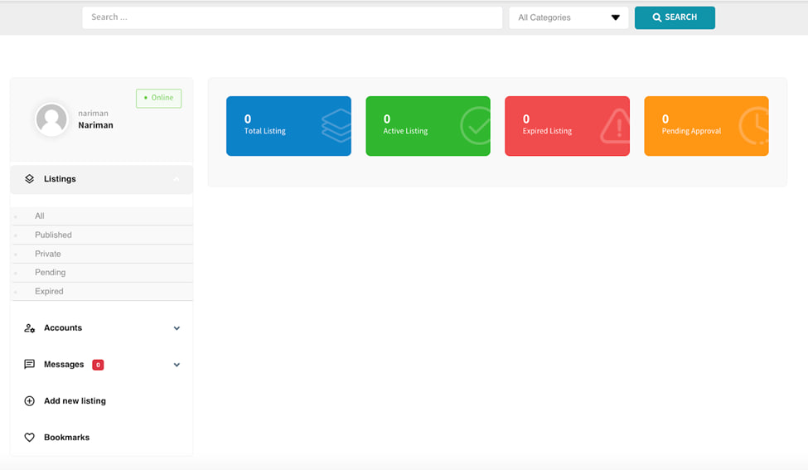Expand the Accounts menu chevron
The height and width of the screenshot is (470, 808).
[x=177, y=328]
